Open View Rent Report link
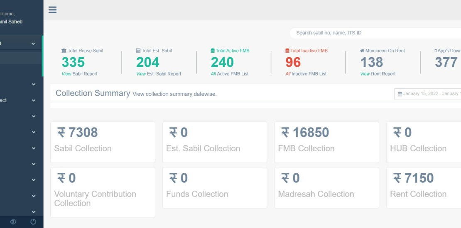This screenshot has width=461, height=228. click(378, 74)
